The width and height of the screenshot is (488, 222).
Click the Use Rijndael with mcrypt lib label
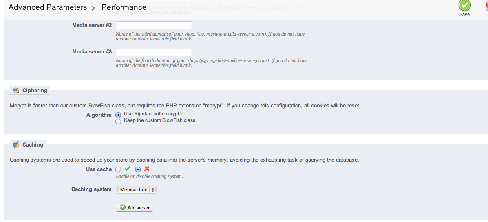155,114
